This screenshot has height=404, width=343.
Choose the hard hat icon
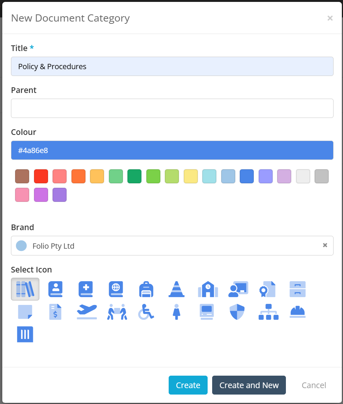[x=298, y=312]
